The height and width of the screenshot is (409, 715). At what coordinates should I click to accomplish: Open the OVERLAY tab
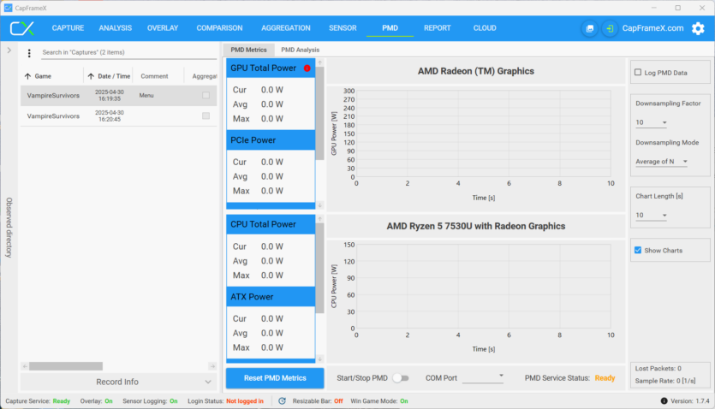pos(163,28)
